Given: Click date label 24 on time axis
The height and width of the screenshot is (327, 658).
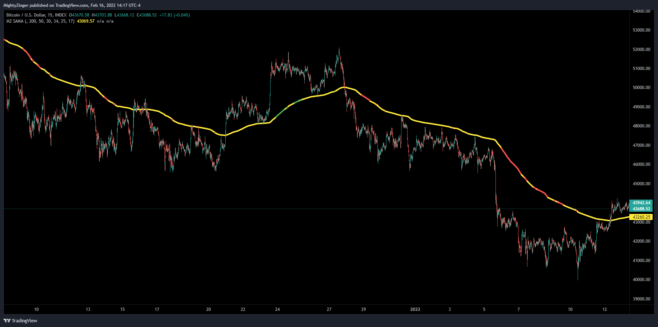Looking at the screenshot, I should [277, 309].
